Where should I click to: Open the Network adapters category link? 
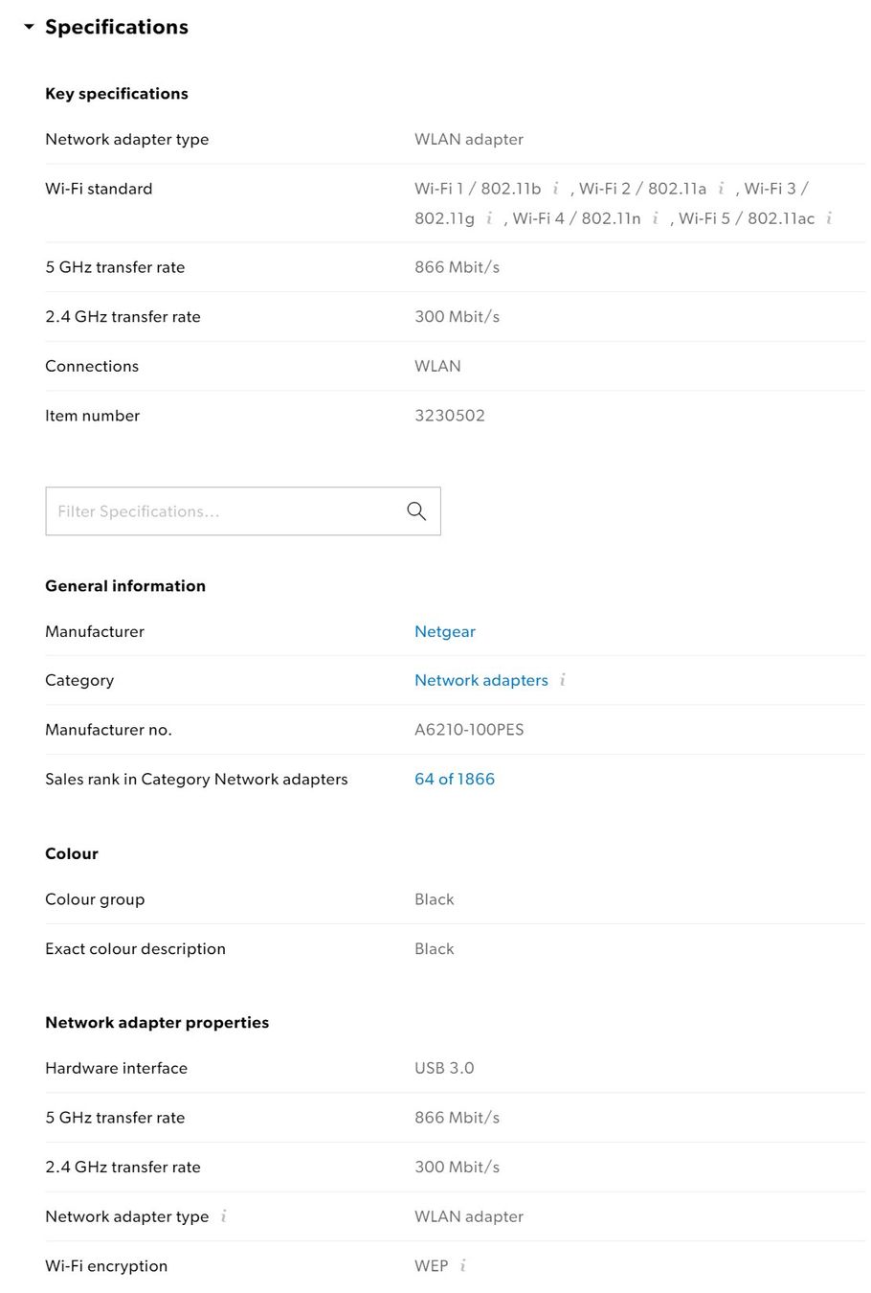481,680
